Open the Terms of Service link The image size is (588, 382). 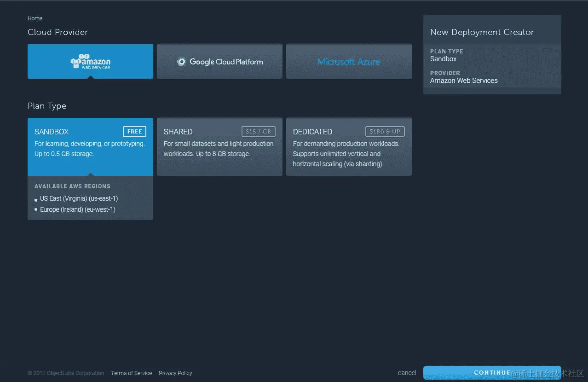click(131, 373)
